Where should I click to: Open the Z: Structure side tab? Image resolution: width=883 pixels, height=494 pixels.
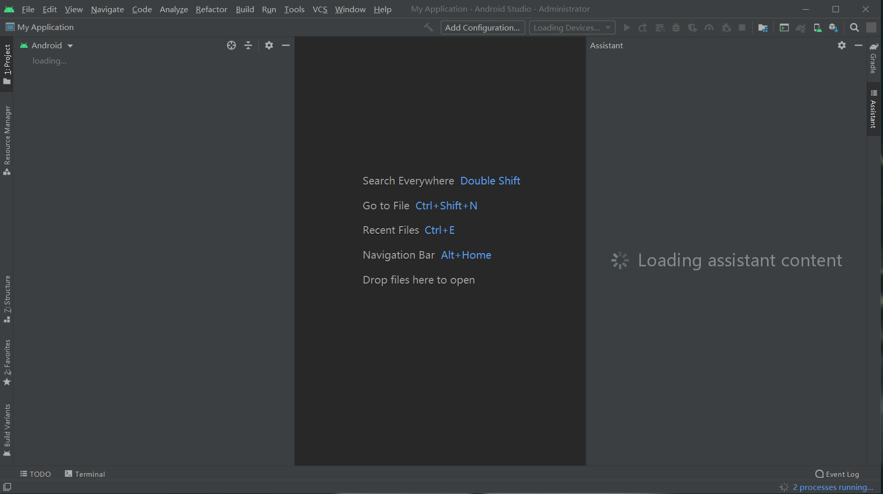7,299
